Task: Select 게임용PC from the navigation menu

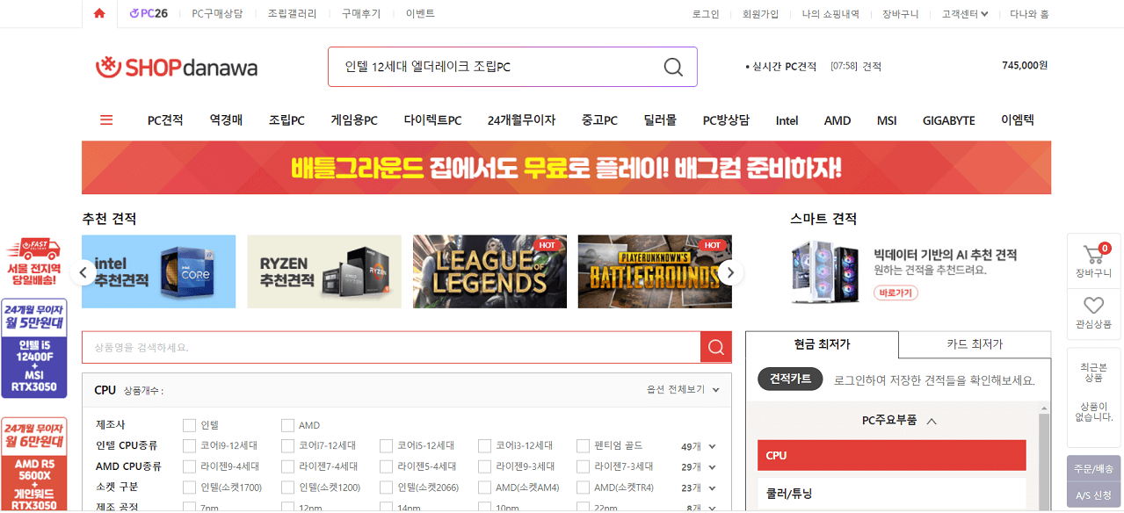Action: (x=352, y=119)
